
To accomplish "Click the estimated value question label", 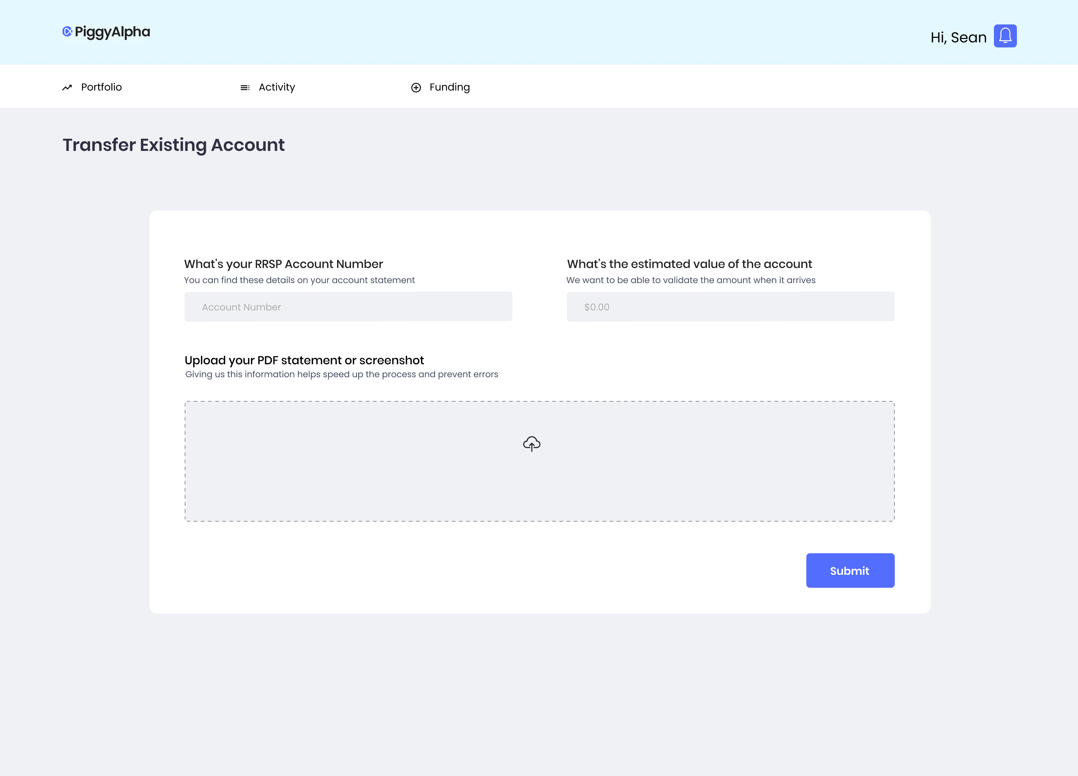I will click(x=689, y=264).
